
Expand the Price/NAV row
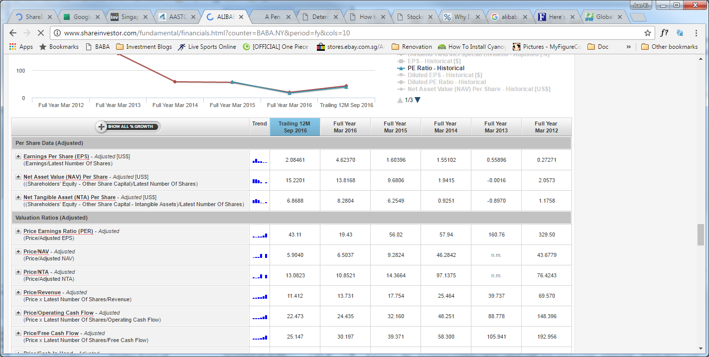point(18,251)
